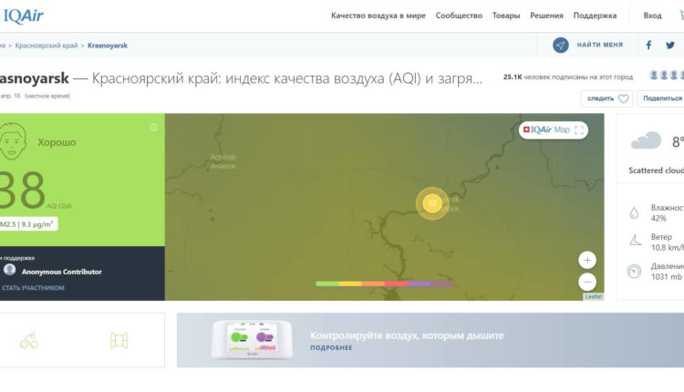Open the Товары menu item

(506, 15)
